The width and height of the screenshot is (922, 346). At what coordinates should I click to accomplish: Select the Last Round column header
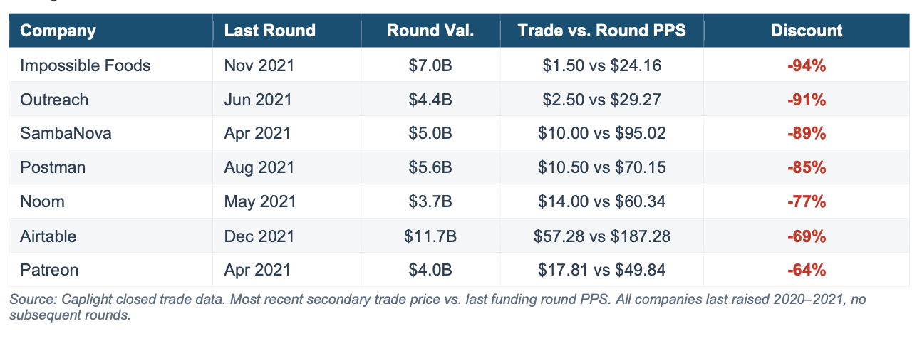click(x=269, y=31)
